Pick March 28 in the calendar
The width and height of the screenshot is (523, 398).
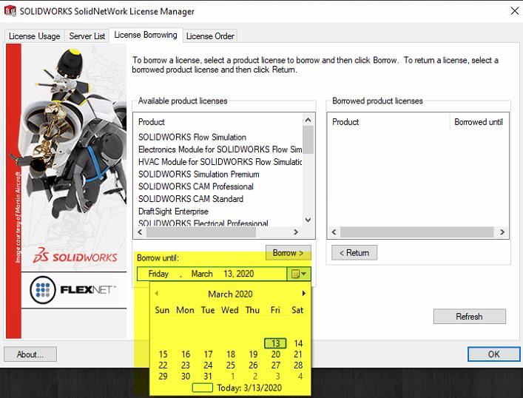[x=298, y=365]
